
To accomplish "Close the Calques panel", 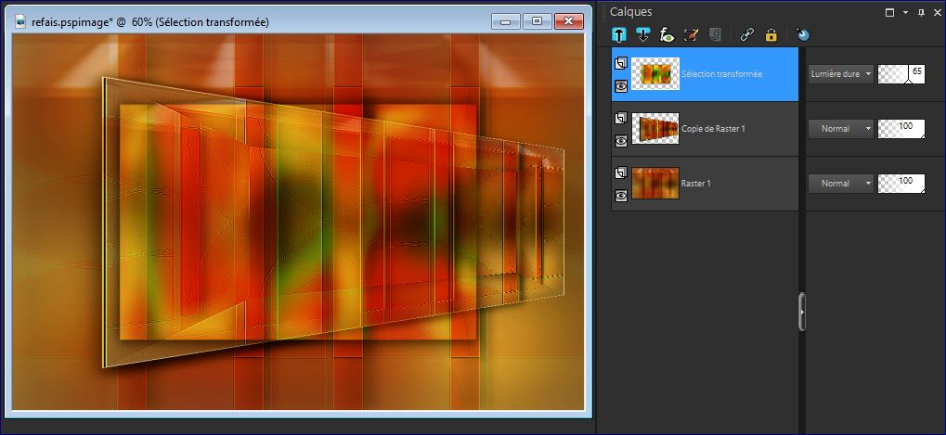I will click(937, 12).
